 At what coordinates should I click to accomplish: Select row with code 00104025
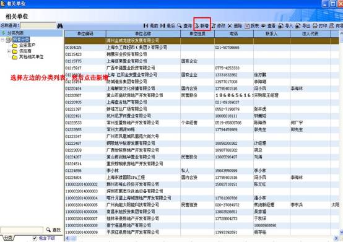(202, 48)
